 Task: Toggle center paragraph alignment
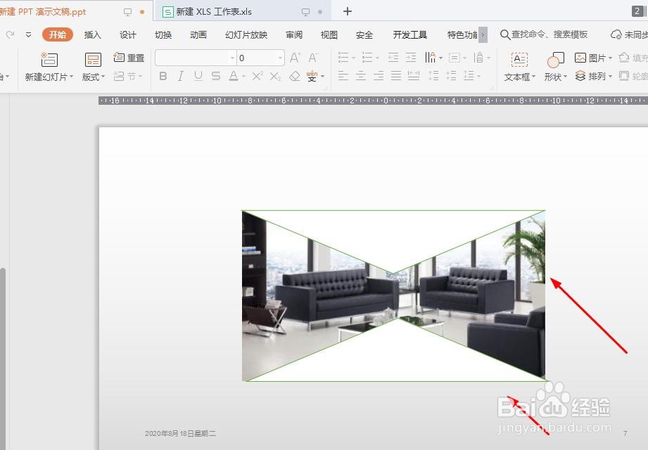(361, 76)
